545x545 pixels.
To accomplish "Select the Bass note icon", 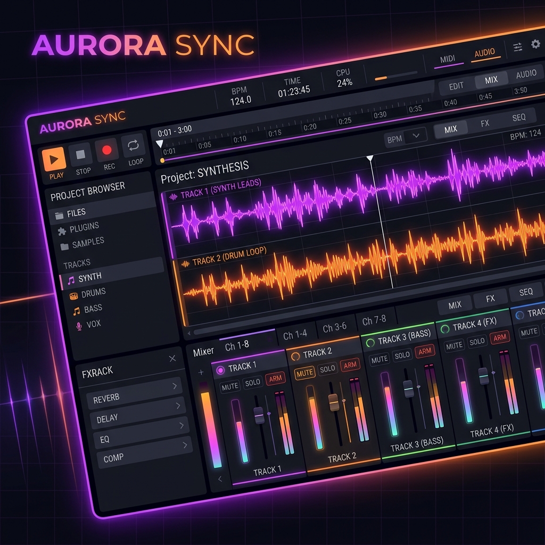I will 77,311.
